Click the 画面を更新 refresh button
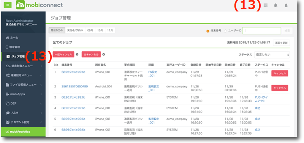The width and height of the screenshot is (304, 143). (281, 43)
